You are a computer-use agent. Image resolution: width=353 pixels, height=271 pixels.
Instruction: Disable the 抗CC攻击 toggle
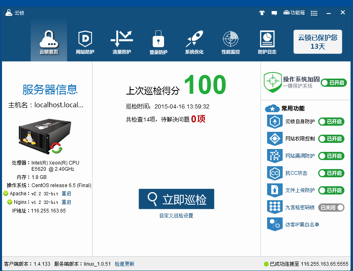pyautogui.click(x=331, y=173)
